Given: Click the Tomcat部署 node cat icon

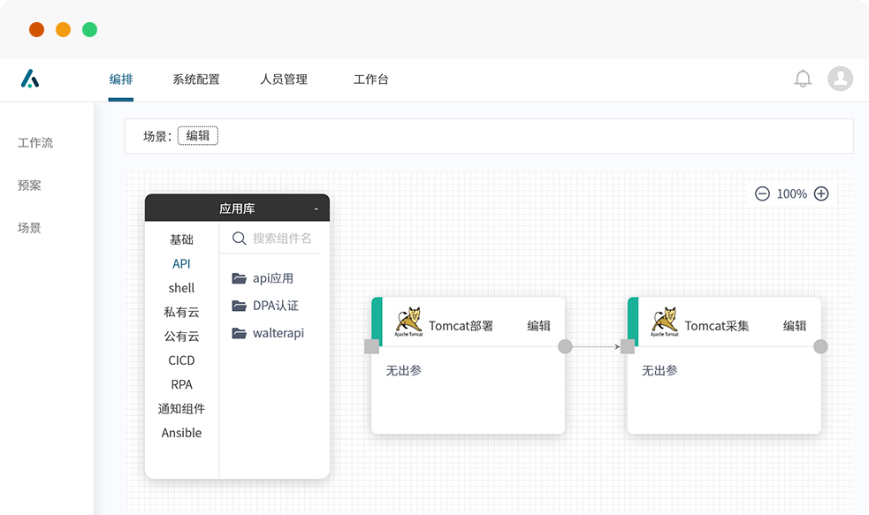Looking at the screenshot, I should coord(408,322).
